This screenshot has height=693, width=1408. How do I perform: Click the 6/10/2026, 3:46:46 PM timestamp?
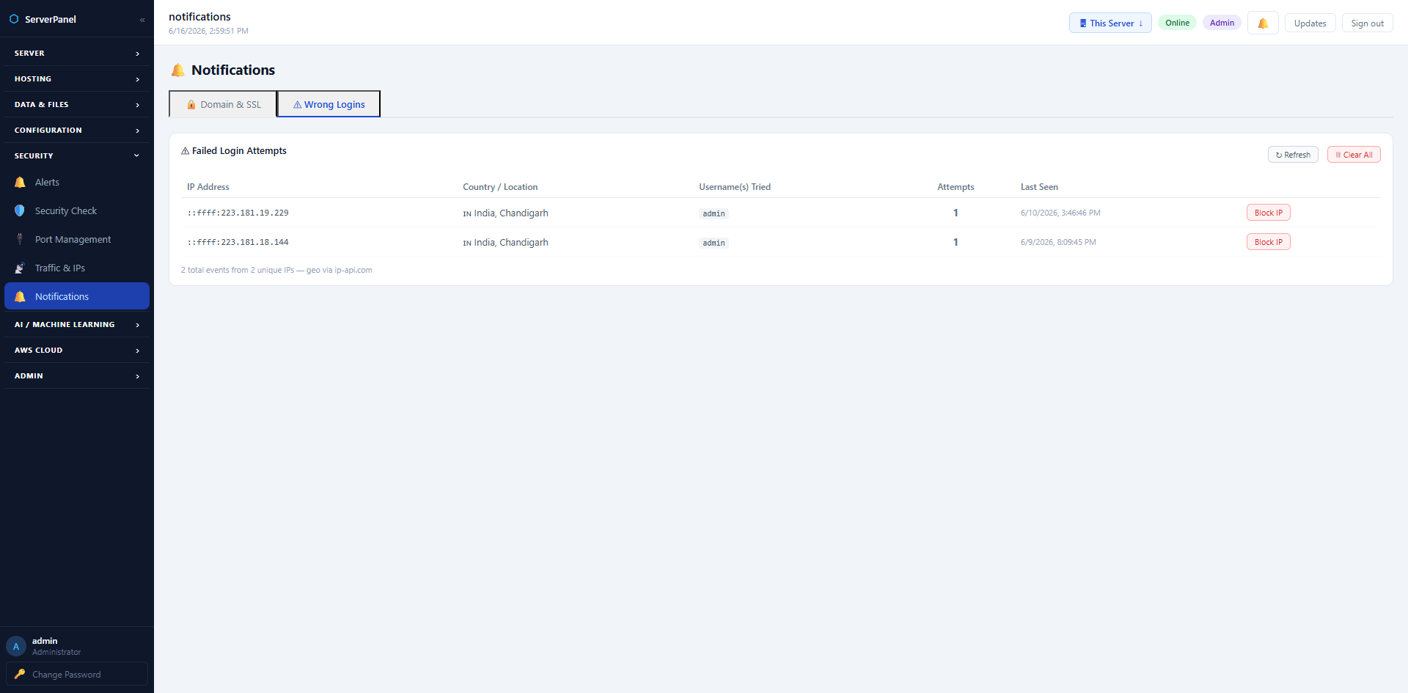point(1060,213)
